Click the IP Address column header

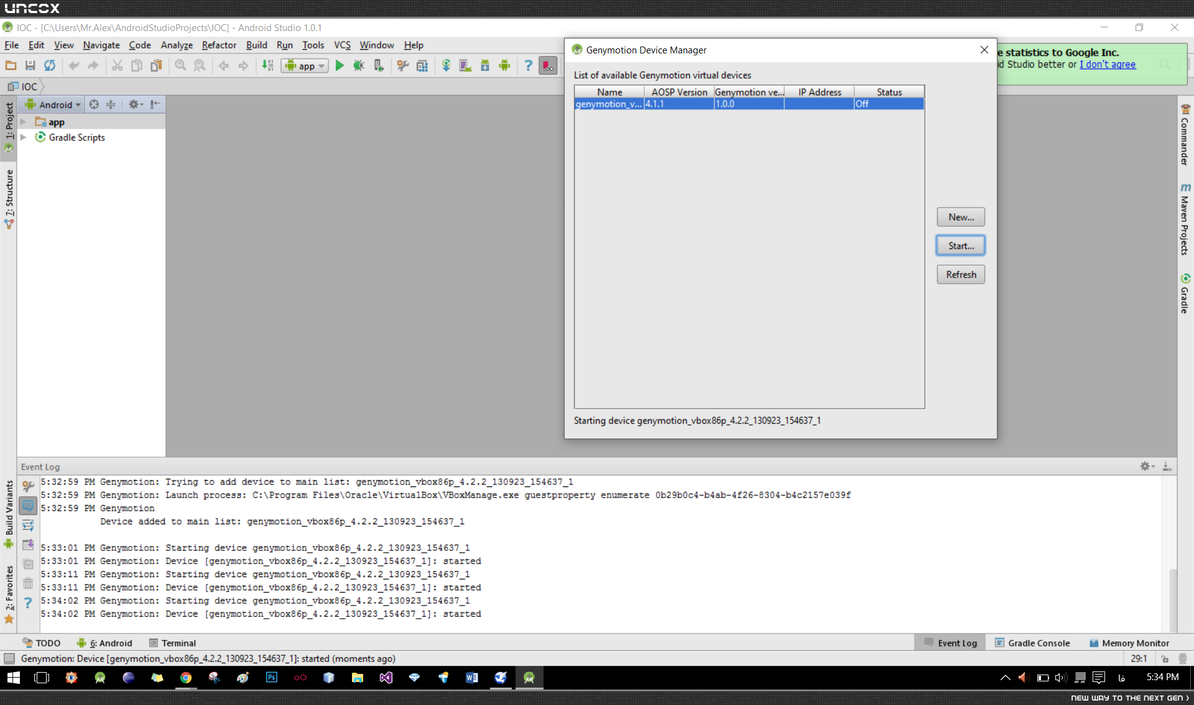coord(819,92)
